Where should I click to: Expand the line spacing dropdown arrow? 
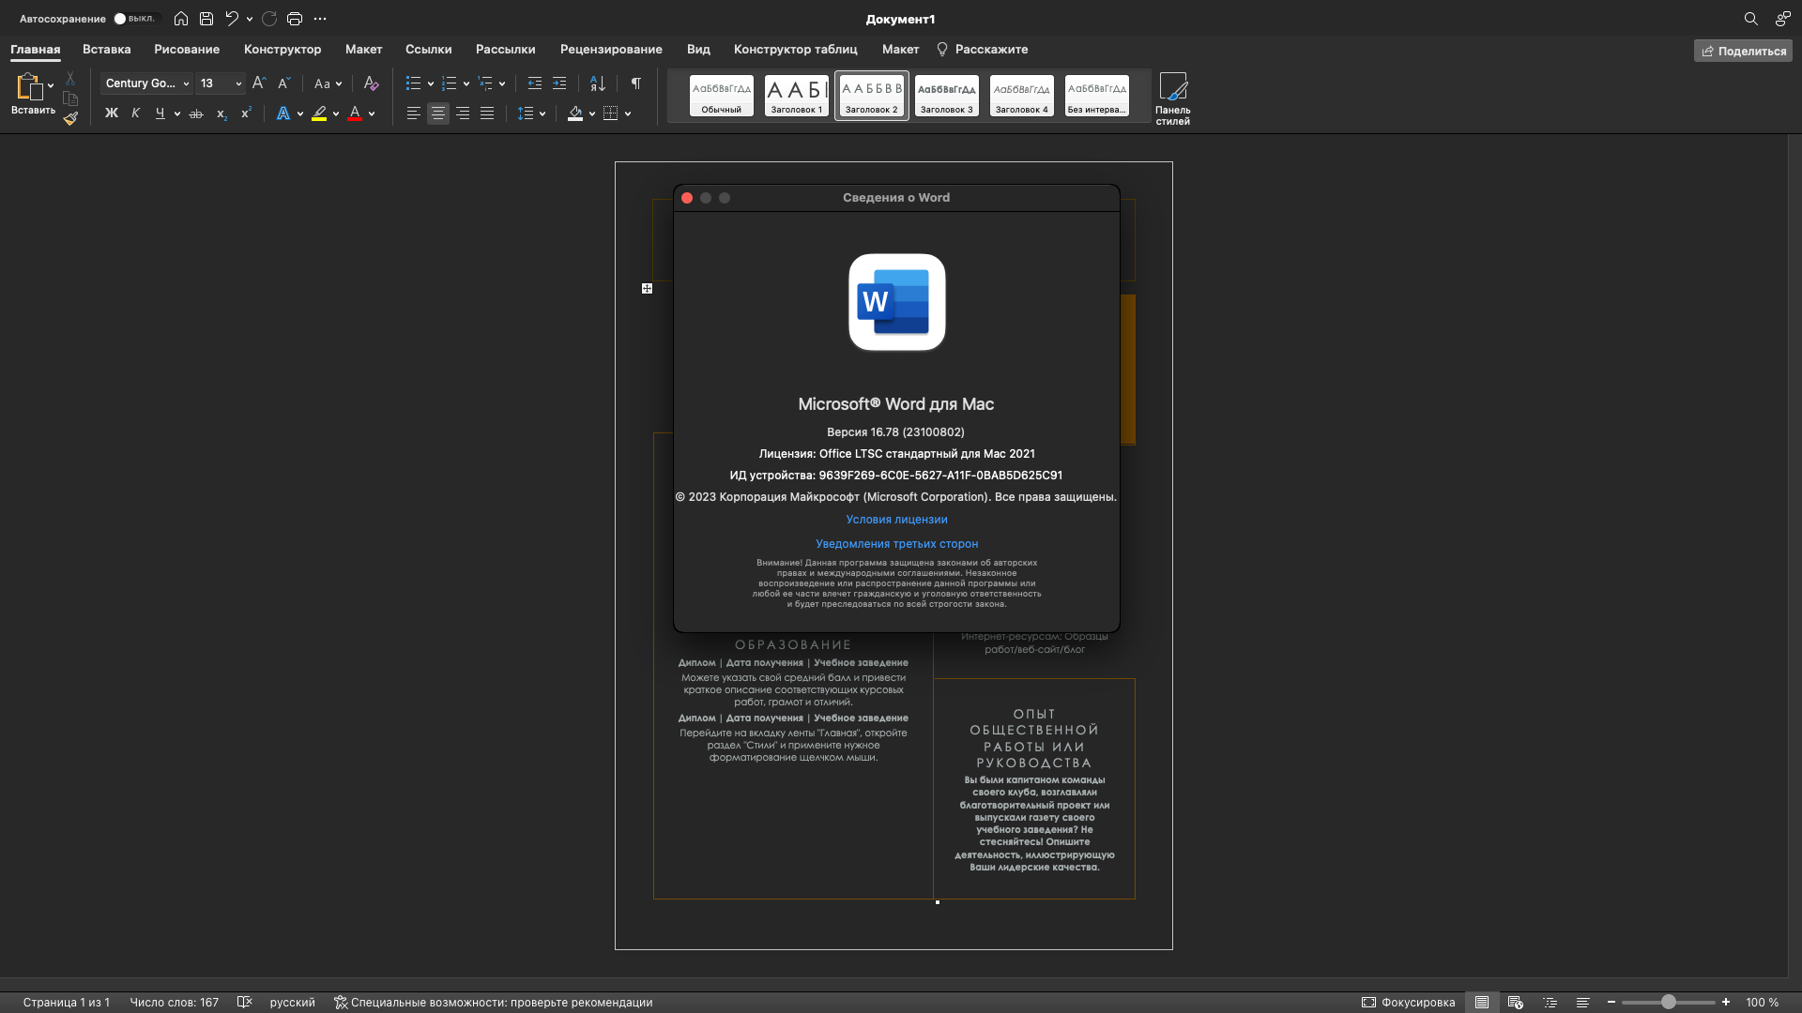pos(542,113)
